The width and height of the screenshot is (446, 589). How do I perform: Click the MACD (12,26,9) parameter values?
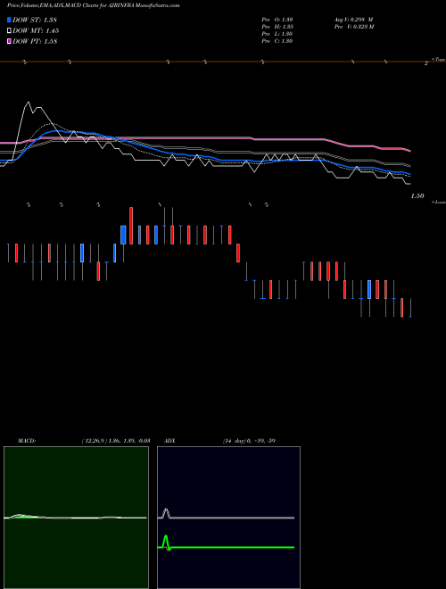click(x=116, y=441)
